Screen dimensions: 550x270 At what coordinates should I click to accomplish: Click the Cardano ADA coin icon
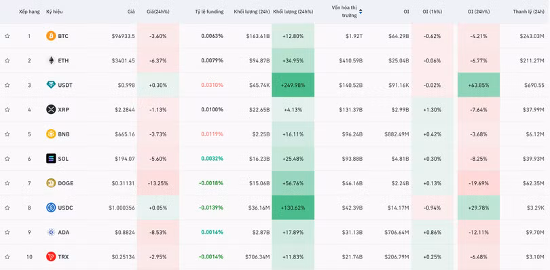point(51,232)
